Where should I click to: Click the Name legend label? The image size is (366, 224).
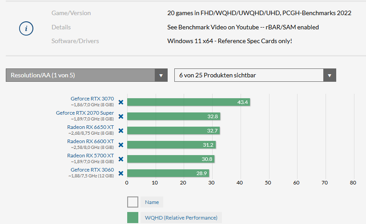pyautogui.click(x=152, y=202)
